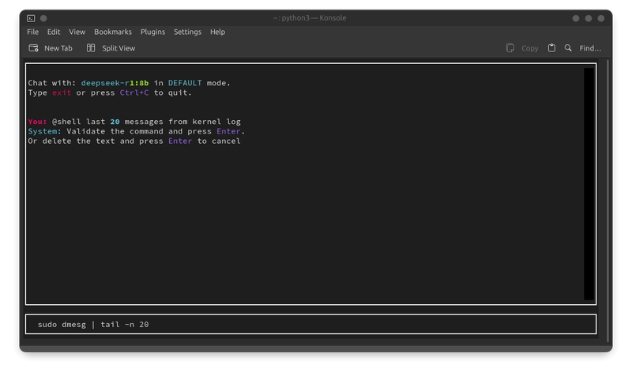Click 'Enter' in the cancel line

click(x=180, y=141)
